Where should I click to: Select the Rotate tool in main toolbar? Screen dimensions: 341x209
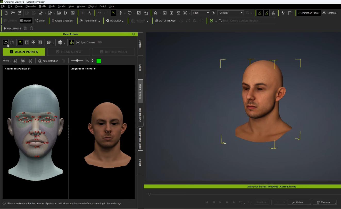pyautogui.click(x=129, y=13)
